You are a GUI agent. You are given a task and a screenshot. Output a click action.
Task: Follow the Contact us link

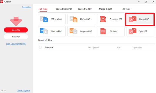[26, 7]
